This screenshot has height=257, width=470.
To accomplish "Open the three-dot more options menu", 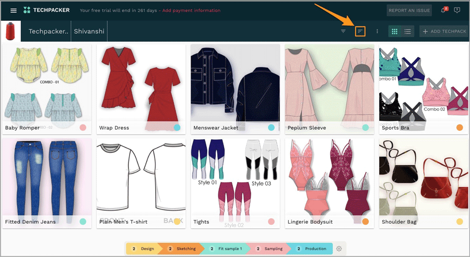I will (377, 31).
